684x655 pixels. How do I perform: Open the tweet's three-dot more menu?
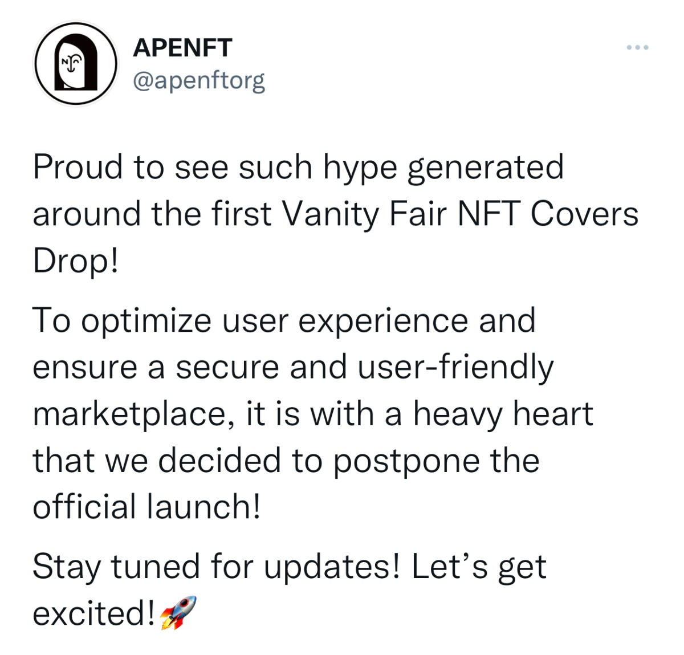(637, 48)
